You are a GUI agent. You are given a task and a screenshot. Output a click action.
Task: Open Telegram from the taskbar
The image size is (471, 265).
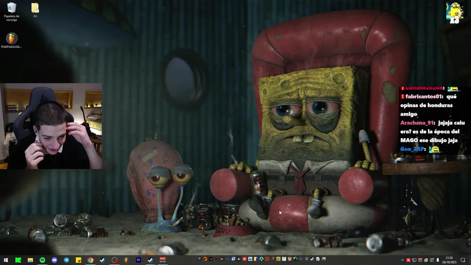(66, 260)
